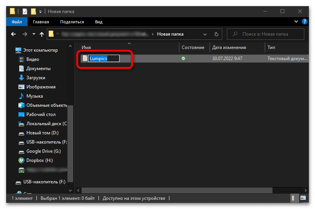Viewport: 315px width, 209px height.
Task: Switch to large thumbnails view icon
Action: pyautogui.click(x=303, y=198)
